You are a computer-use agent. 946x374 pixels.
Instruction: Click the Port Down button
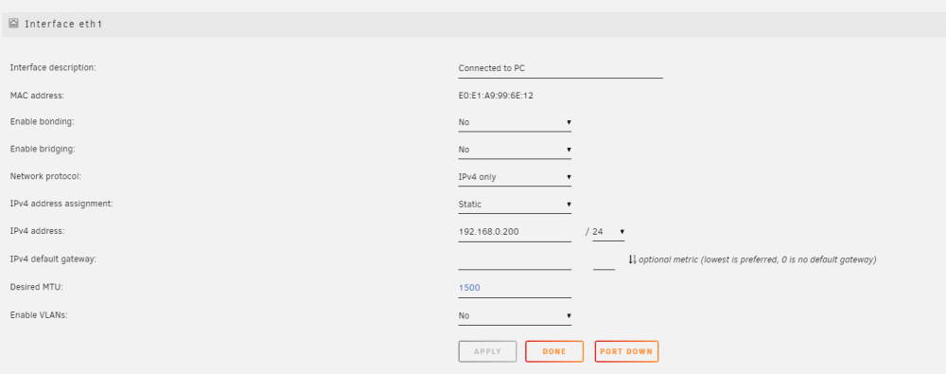pos(626,351)
